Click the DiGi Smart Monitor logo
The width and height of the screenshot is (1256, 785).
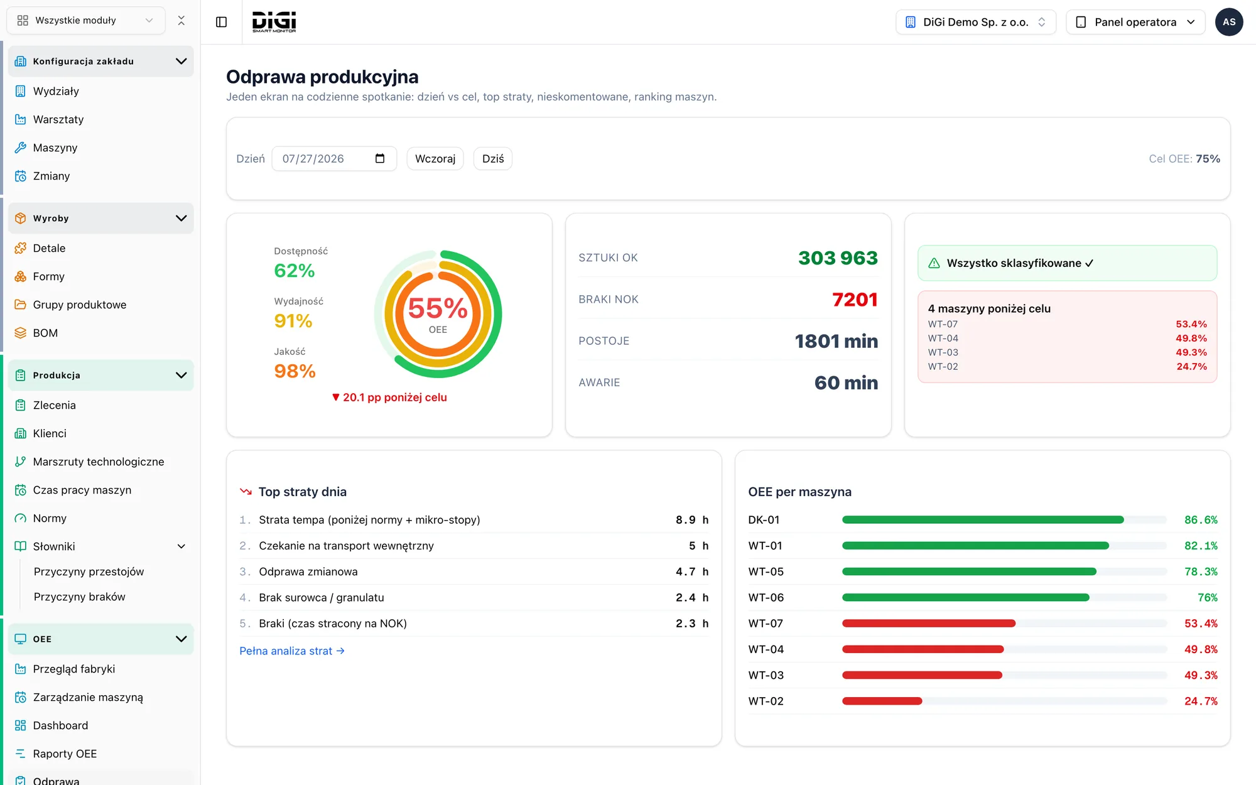pos(274,22)
